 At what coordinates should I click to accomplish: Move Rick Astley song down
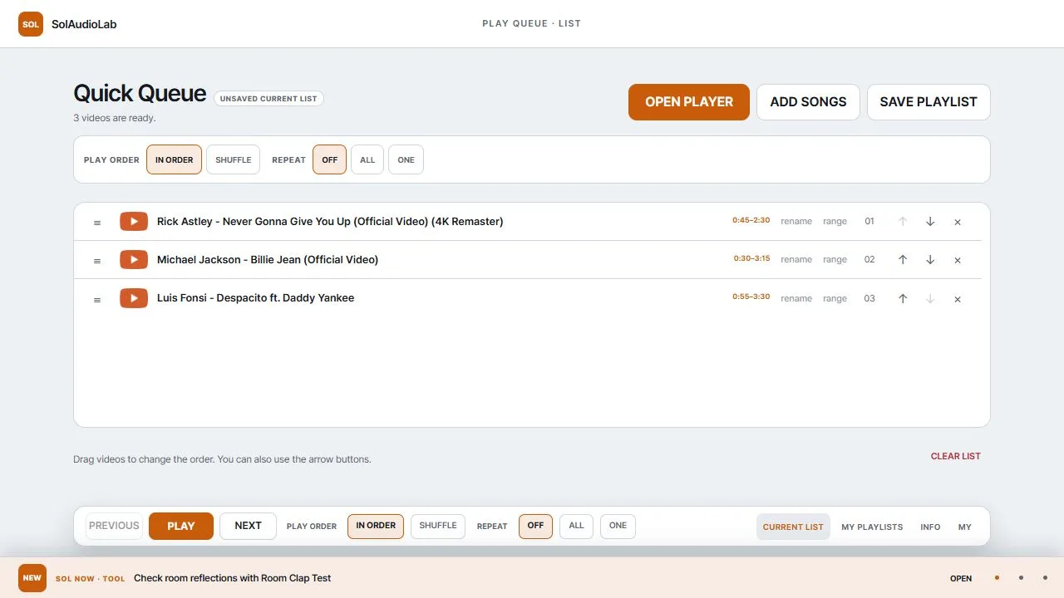pos(930,222)
